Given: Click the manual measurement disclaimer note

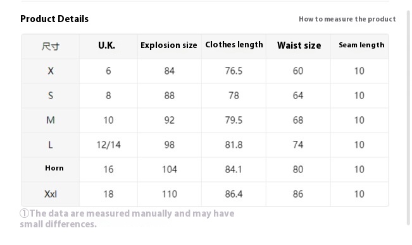Looking at the screenshot, I should [127, 219].
